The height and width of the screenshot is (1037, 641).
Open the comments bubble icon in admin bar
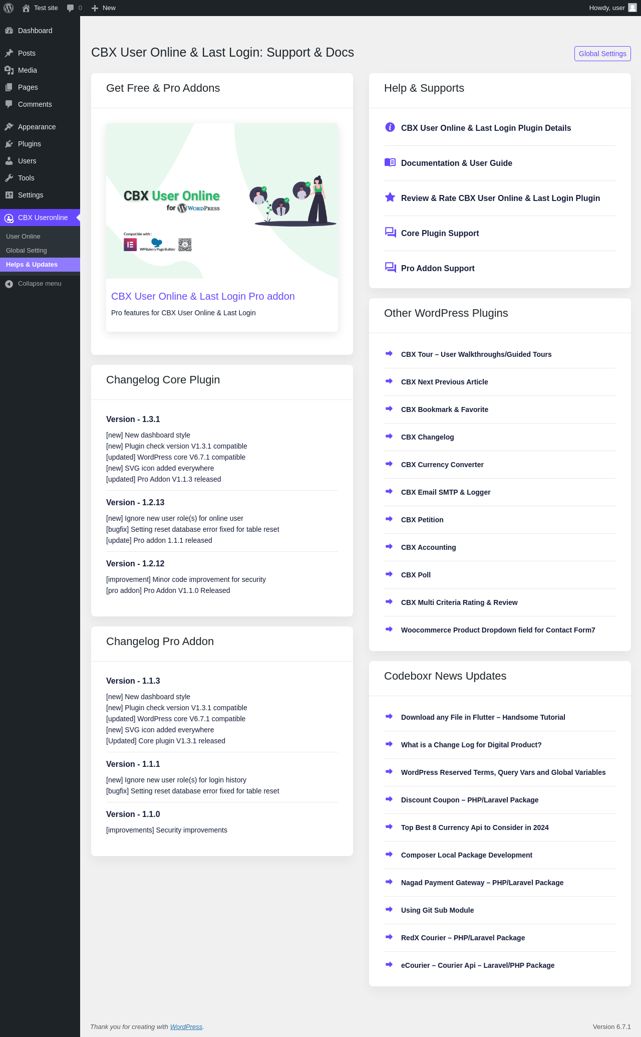[70, 8]
